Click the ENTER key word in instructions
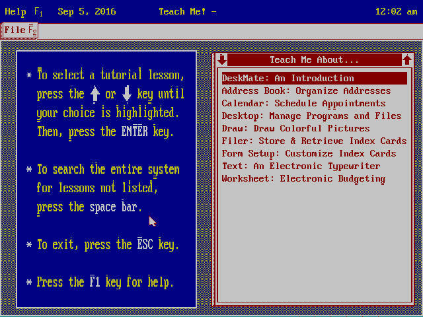Image resolution: width=423 pixels, height=317 pixels. pos(135,132)
